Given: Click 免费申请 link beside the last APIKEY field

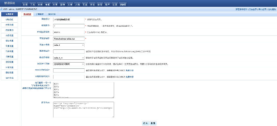Looking at the screenshot, I should pyautogui.click(x=130, y=77).
